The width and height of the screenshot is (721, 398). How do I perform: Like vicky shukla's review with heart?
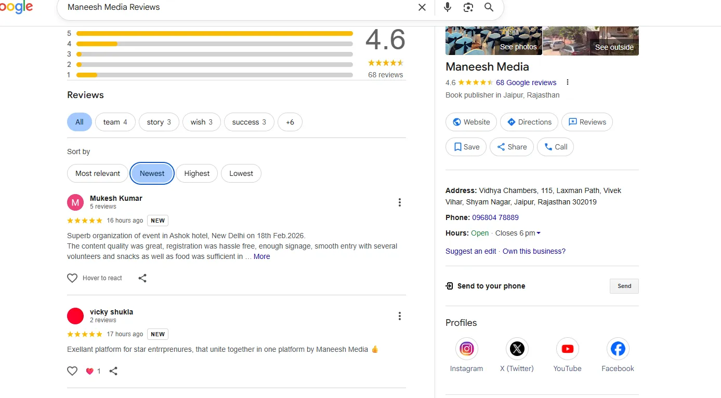[72, 371]
